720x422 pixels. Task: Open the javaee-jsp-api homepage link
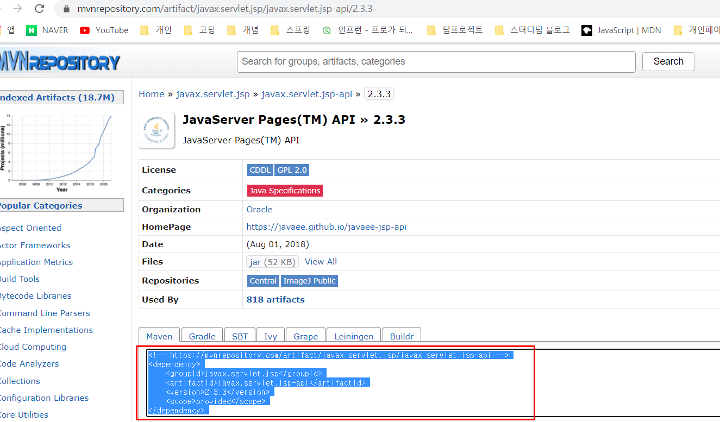326,227
